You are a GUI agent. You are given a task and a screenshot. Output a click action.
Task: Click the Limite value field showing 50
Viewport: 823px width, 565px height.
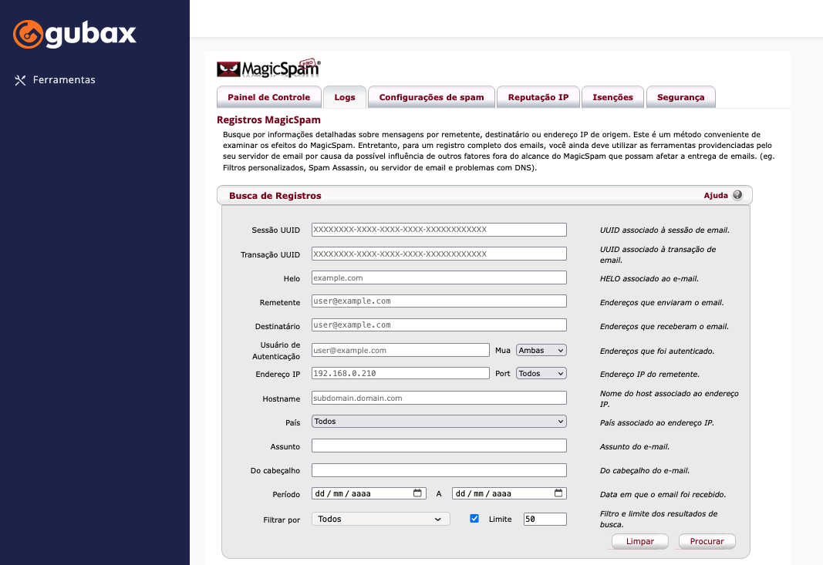[x=545, y=519]
